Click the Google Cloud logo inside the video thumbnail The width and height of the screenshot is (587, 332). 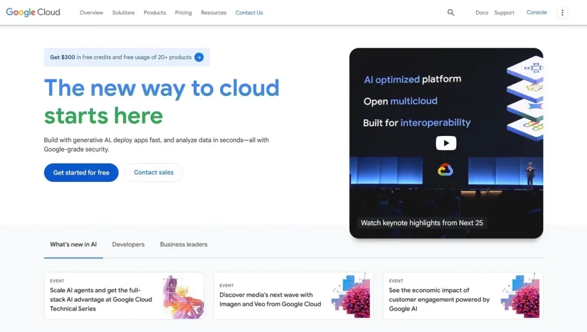tap(446, 169)
